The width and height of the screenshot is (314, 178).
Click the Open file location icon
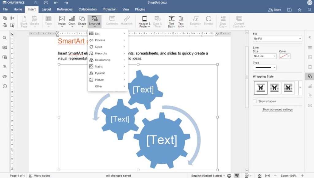289,9
